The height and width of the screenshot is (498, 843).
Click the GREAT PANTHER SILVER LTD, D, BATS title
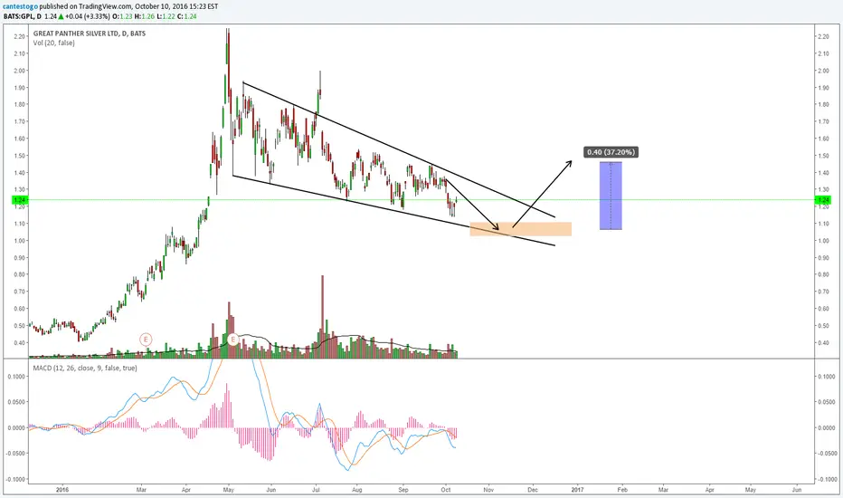pos(90,34)
